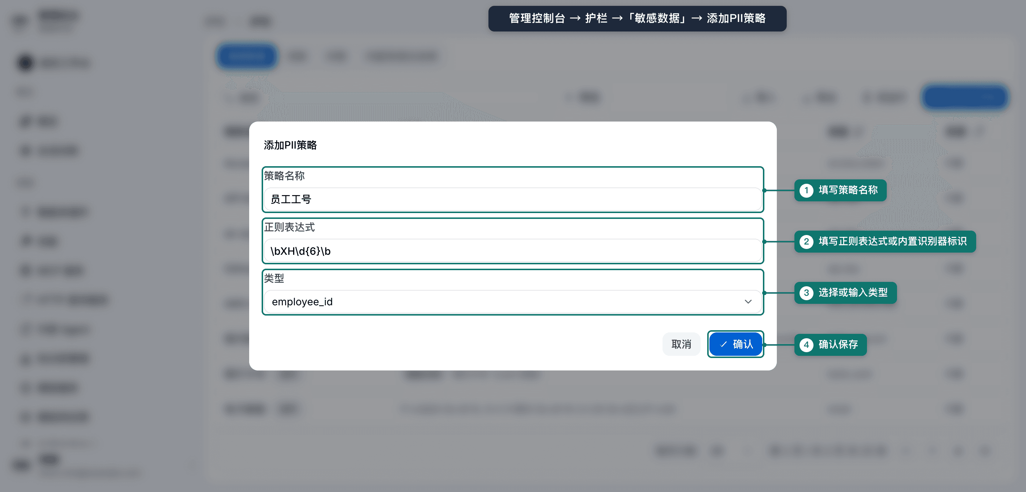Click the dialog title 添加PII策略
1026x492 pixels.
coord(290,145)
